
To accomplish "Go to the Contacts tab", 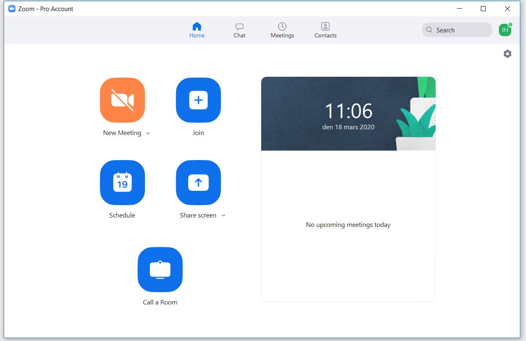I will tap(325, 30).
